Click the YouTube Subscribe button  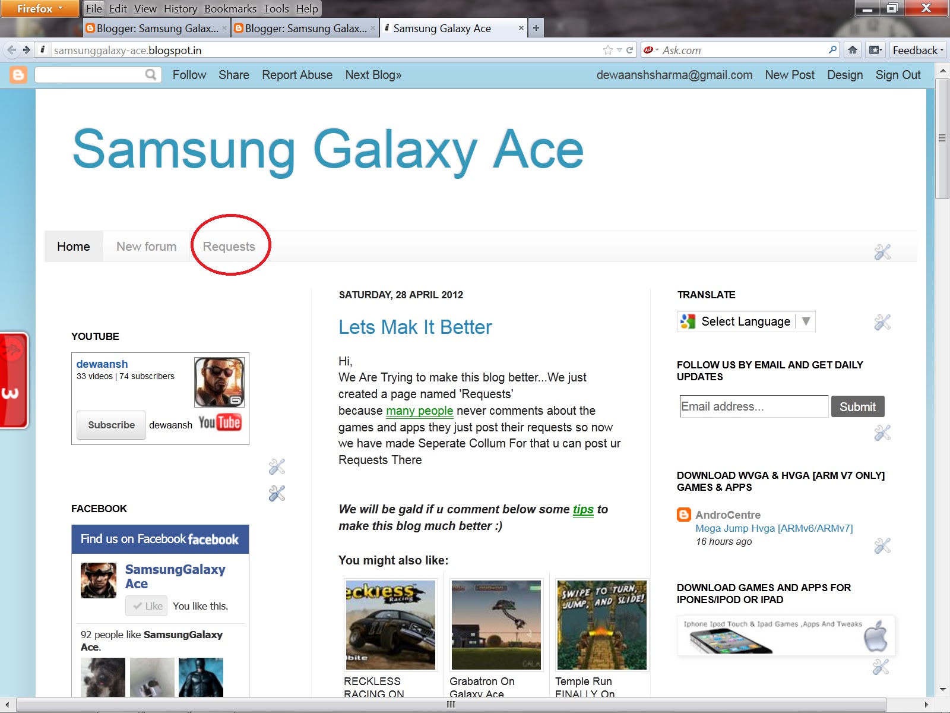[112, 425]
